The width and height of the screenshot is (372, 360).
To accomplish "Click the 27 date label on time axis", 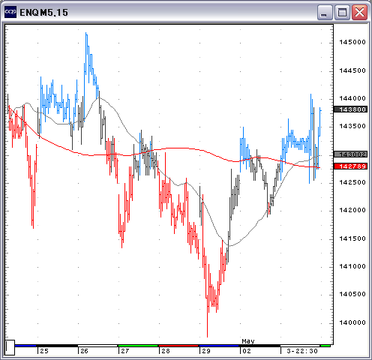I will (x=124, y=351).
